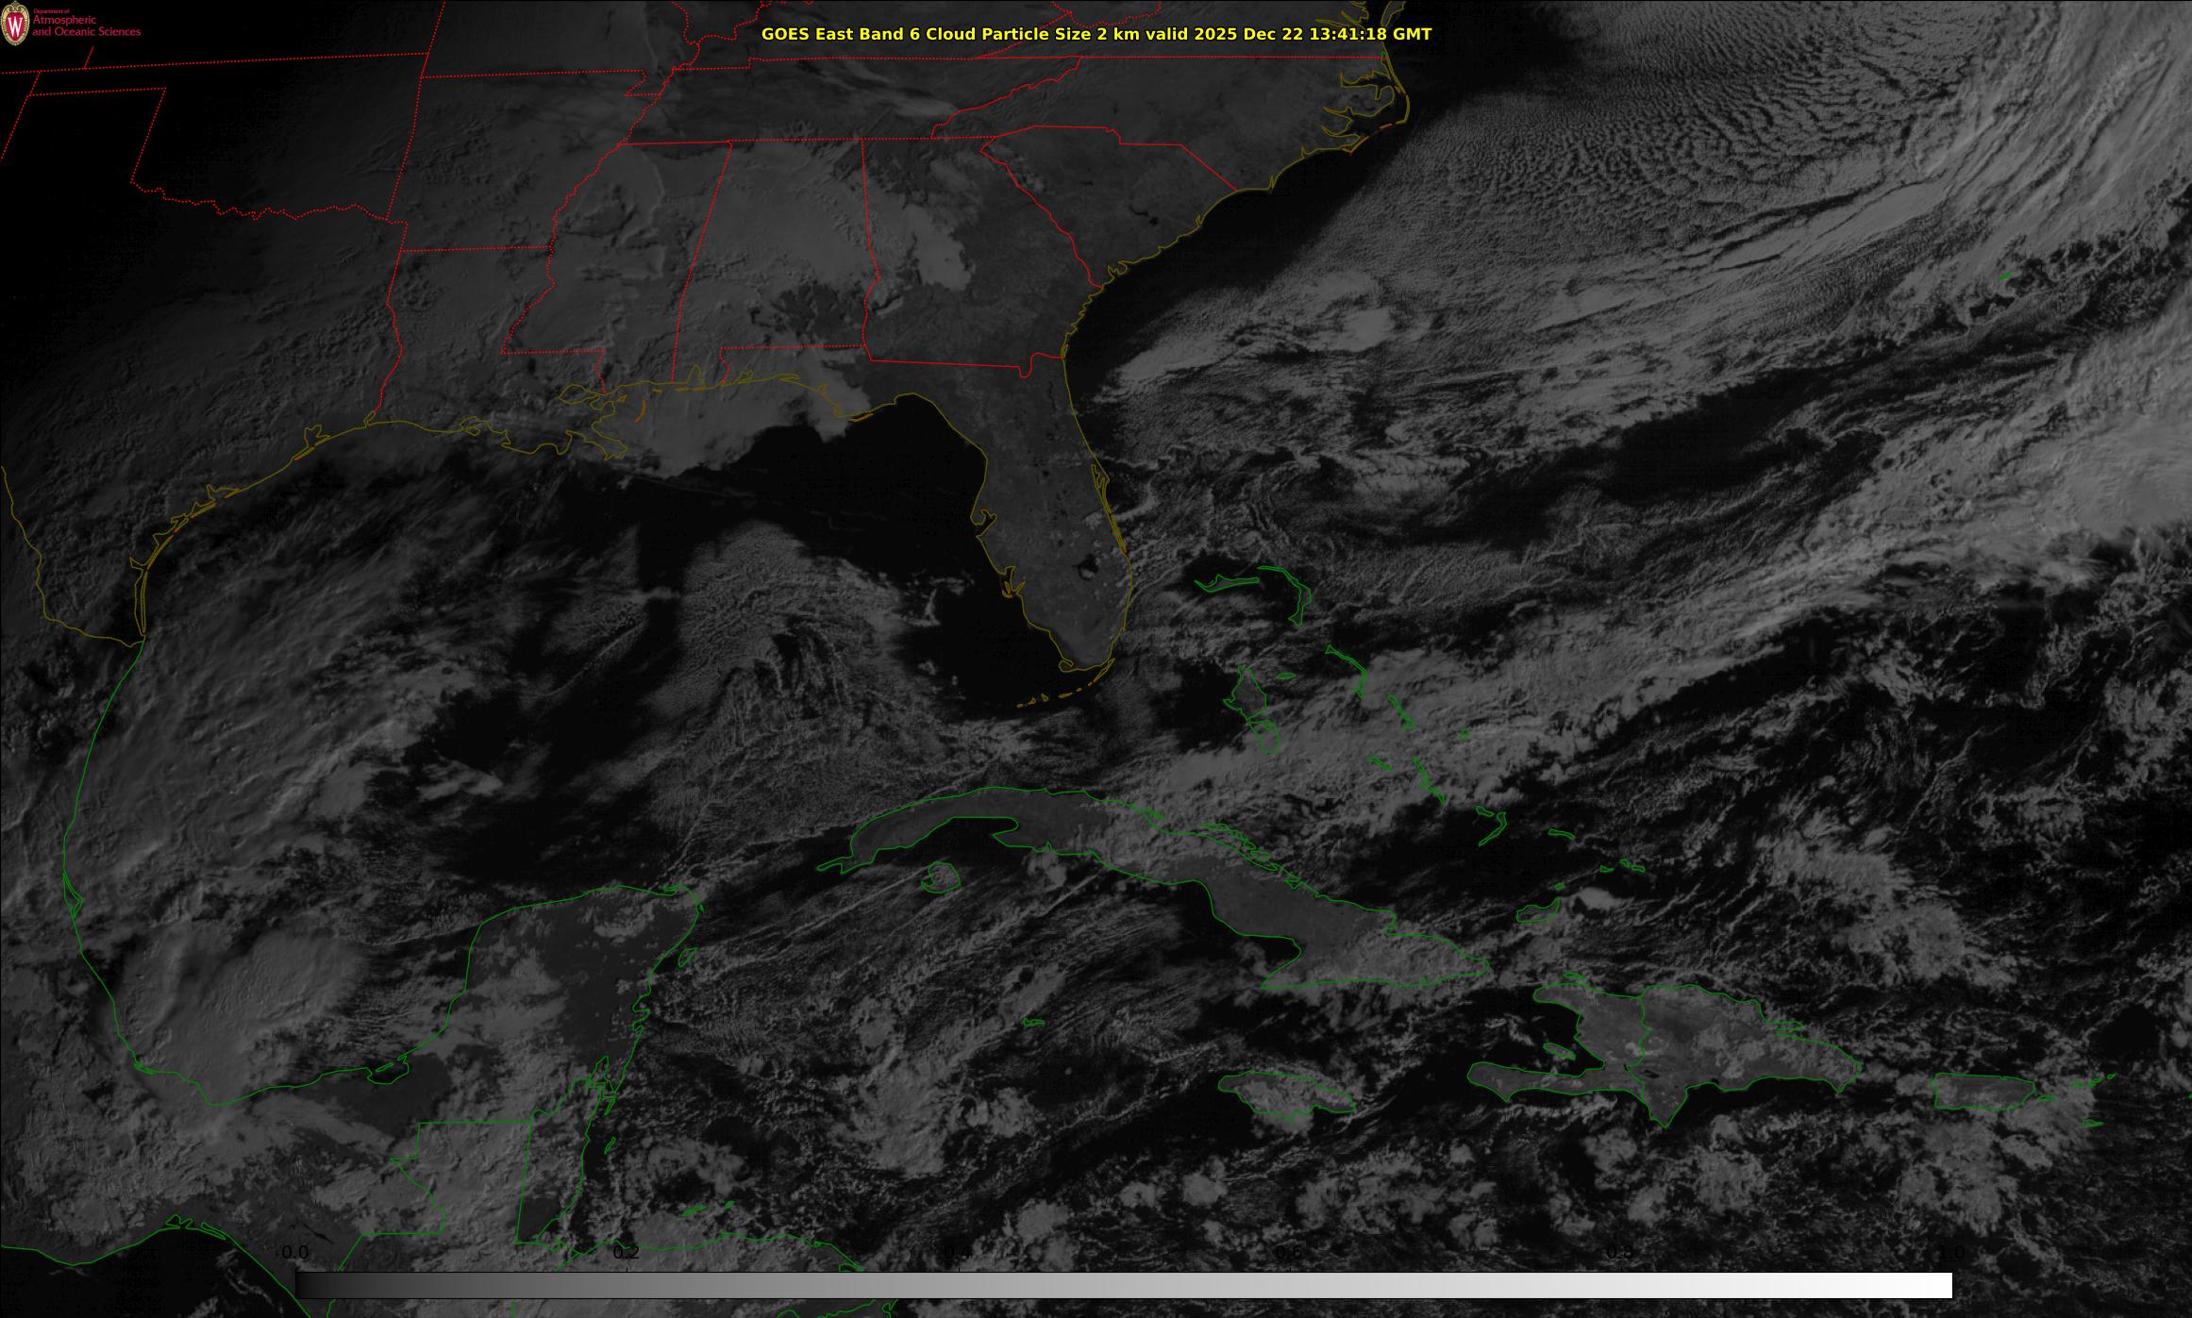Click the middle of the grayscale colorbar
This screenshot has height=1318, width=2192.
click(x=1123, y=1285)
